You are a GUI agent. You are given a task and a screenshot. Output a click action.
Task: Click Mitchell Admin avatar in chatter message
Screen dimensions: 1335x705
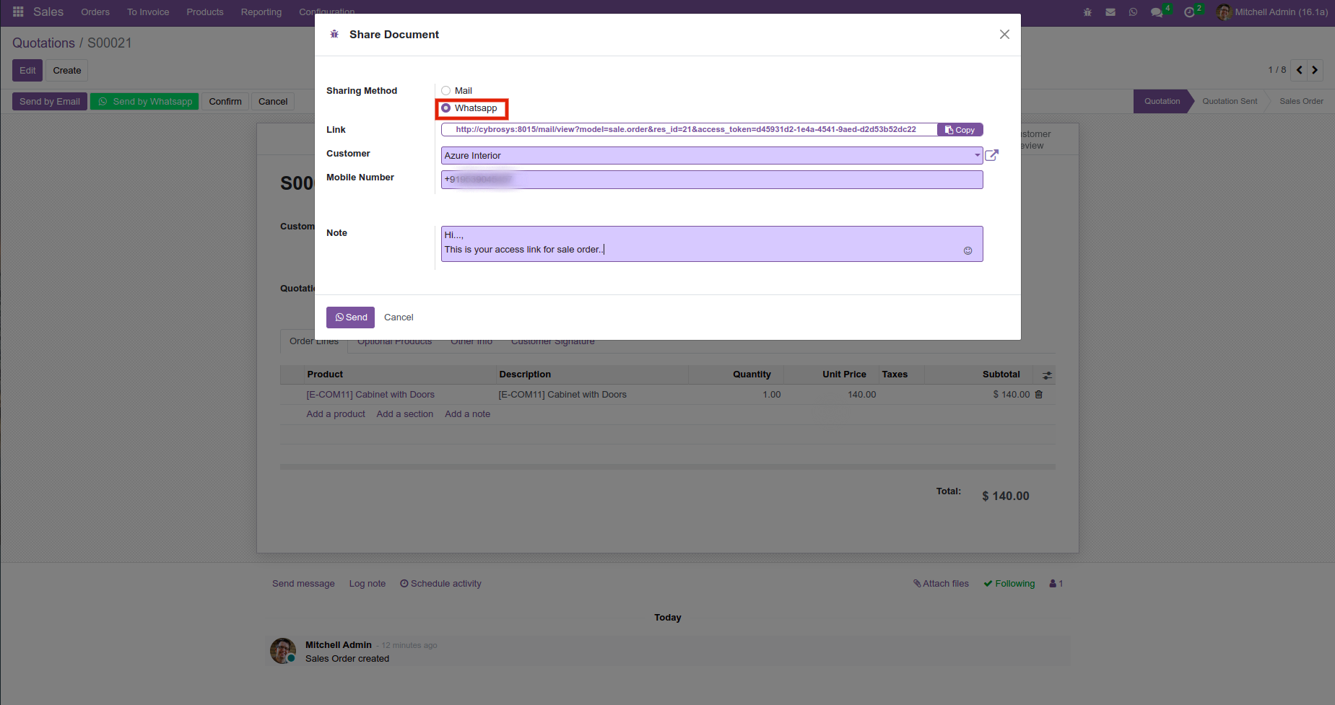click(283, 651)
